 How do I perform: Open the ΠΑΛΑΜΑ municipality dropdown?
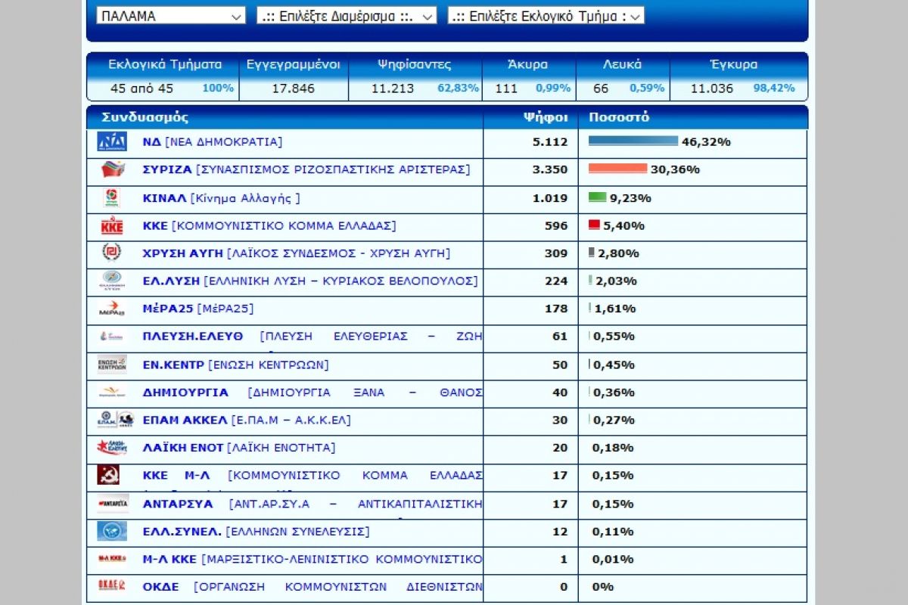(171, 15)
